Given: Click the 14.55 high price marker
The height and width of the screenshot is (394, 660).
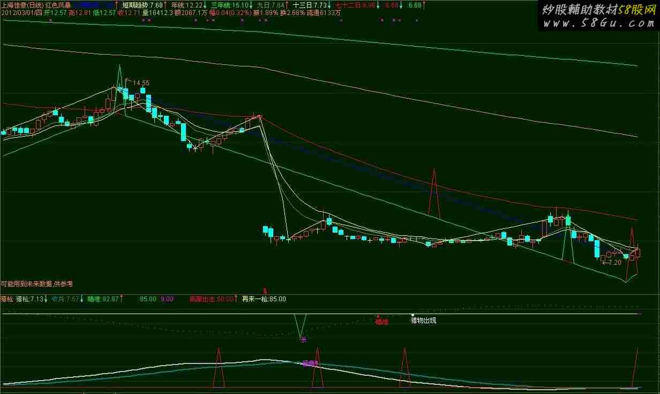Looking at the screenshot, I should [140, 83].
